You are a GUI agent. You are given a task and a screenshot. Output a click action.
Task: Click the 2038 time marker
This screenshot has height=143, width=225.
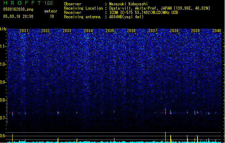point(174,30)
